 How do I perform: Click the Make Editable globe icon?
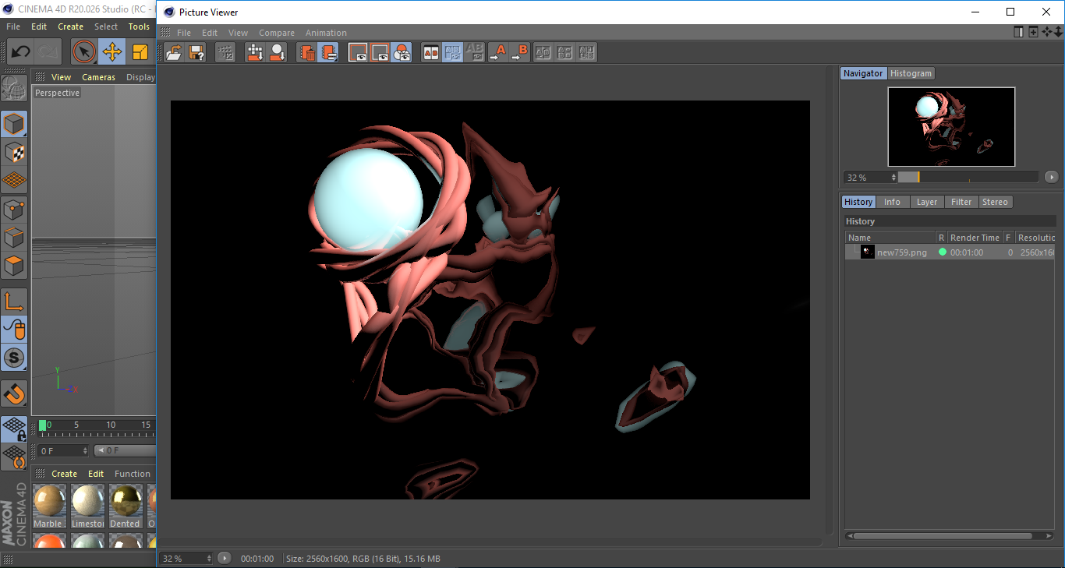click(14, 89)
